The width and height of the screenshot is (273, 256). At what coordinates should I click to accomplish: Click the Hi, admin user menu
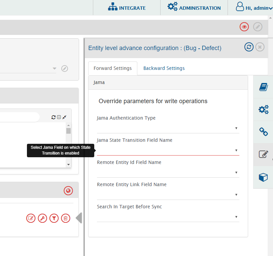pos(254,8)
